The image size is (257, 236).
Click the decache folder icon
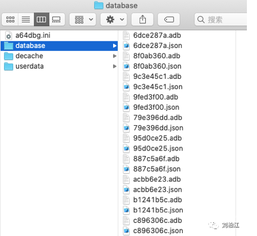[x=8, y=56]
